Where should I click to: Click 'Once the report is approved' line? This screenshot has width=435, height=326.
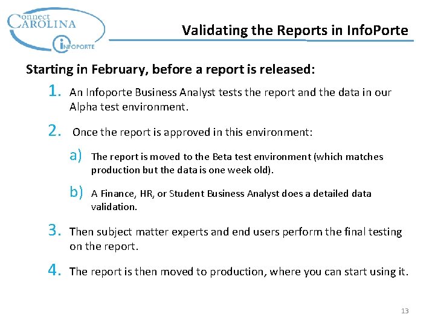tap(192, 132)
